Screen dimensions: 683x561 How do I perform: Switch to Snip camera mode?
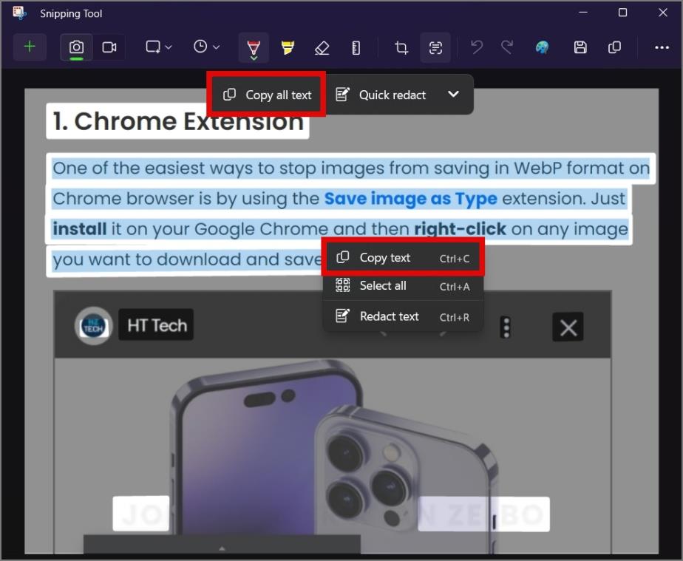click(x=76, y=47)
